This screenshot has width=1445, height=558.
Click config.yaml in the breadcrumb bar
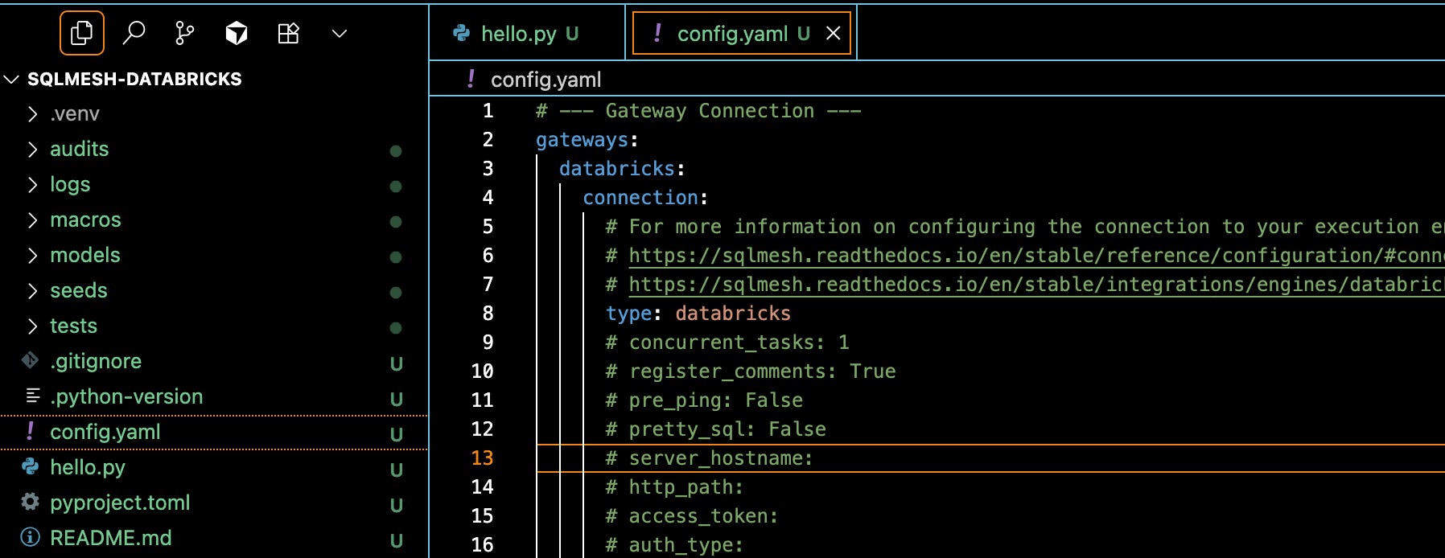[x=545, y=80]
